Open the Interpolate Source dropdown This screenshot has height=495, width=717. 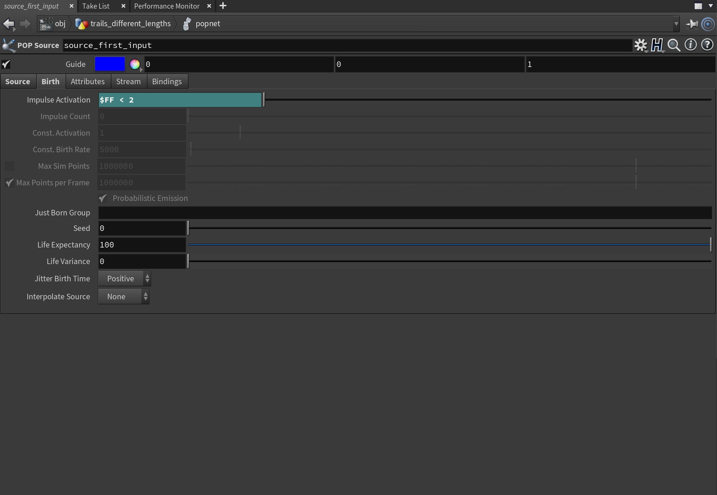point(123,297)
